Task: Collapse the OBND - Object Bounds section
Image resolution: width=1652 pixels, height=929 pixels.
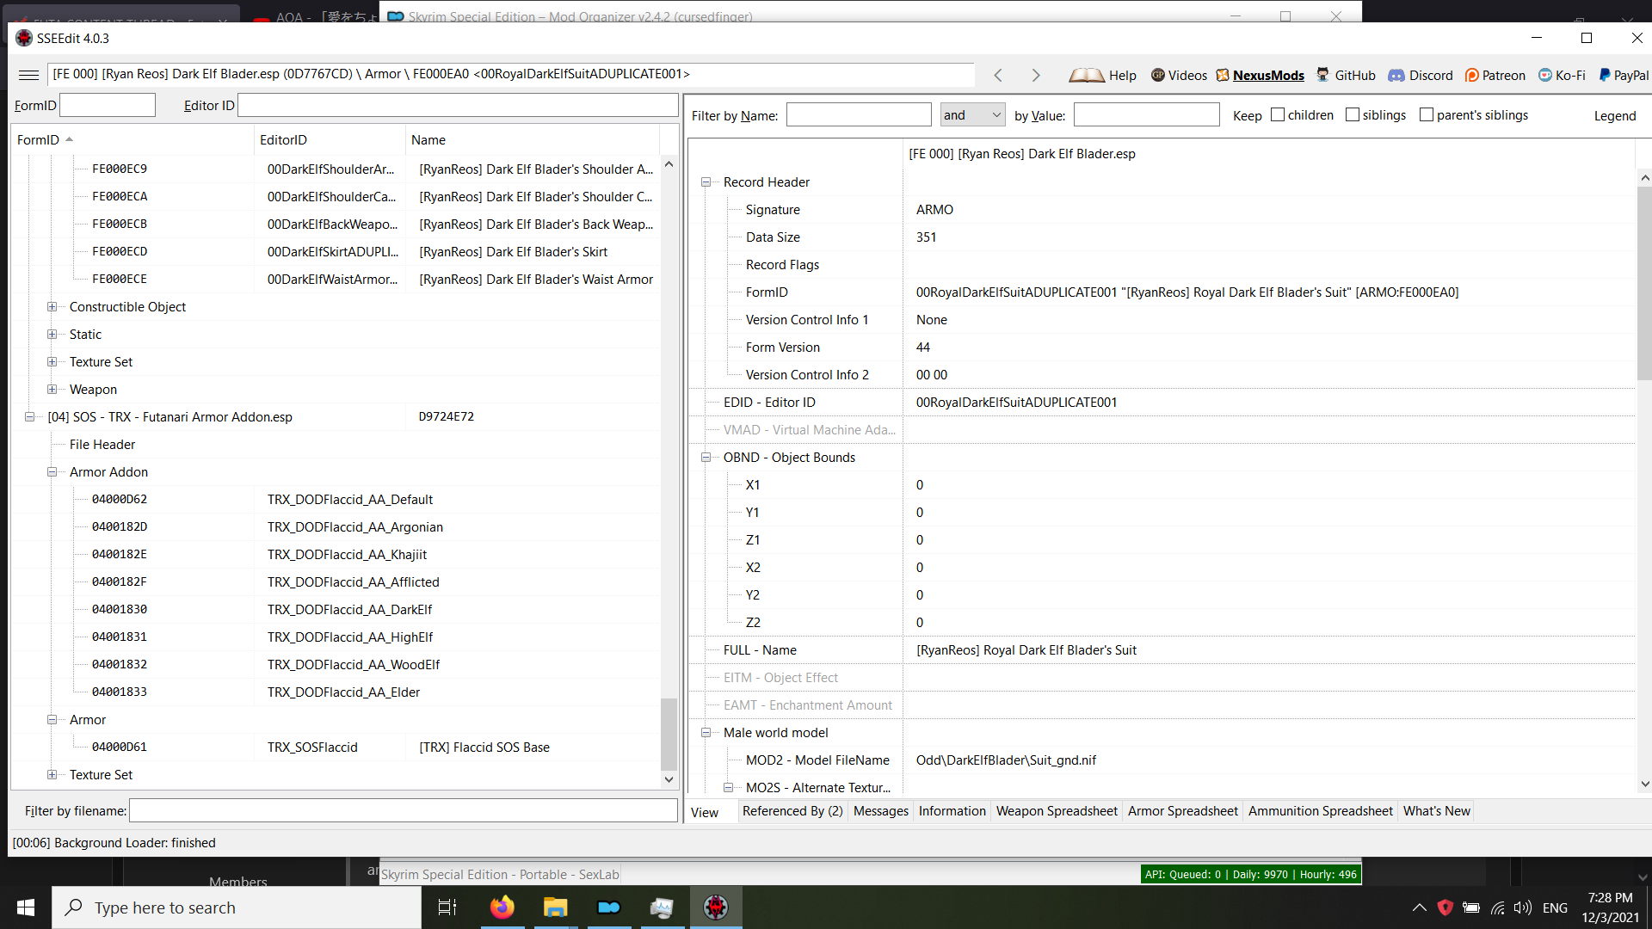Action: pos(706,458)
